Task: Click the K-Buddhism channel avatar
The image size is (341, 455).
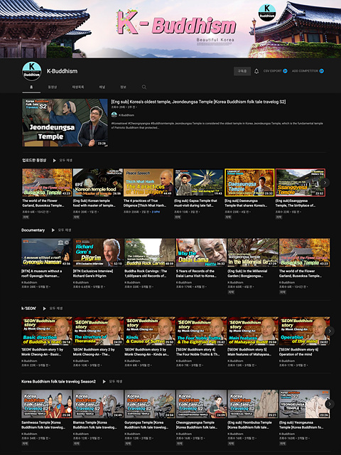Action: (32, 71)
